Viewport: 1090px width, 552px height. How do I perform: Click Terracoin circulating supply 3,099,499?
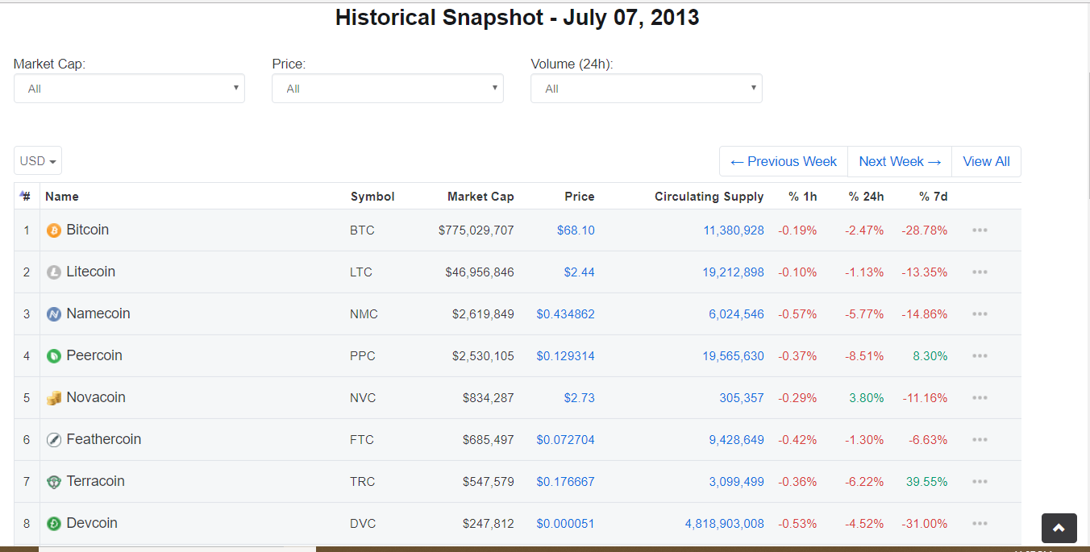[737, 482]
